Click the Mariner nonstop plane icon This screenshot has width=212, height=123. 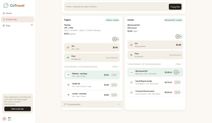[x=68, y=75]
